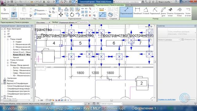Screen dimensions: 197x111
Task: Open the Управление ribbon tab
Action: (x=88, y=5)
